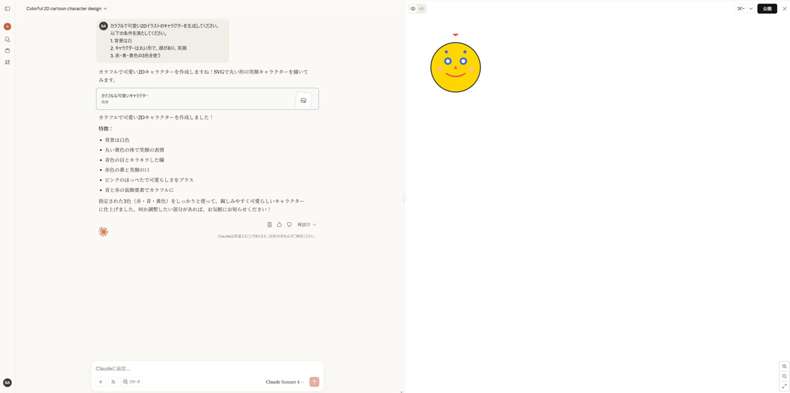Open the Chats section in sidebar

(7, 39)
